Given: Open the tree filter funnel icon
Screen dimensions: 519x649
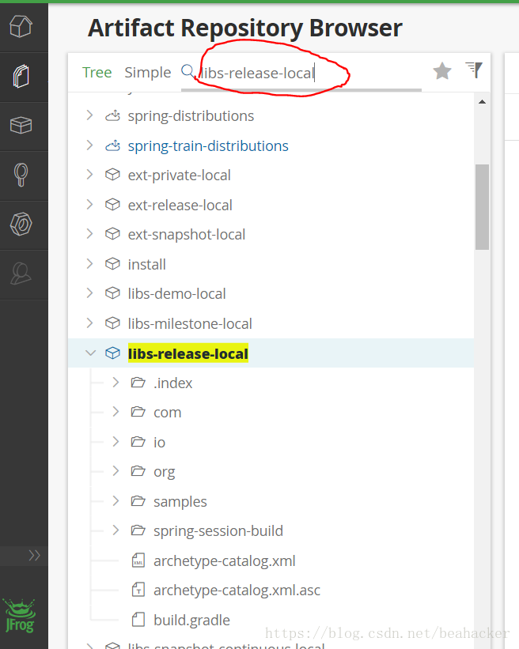Looking at the screenshot, I should (x=474, y=70).
